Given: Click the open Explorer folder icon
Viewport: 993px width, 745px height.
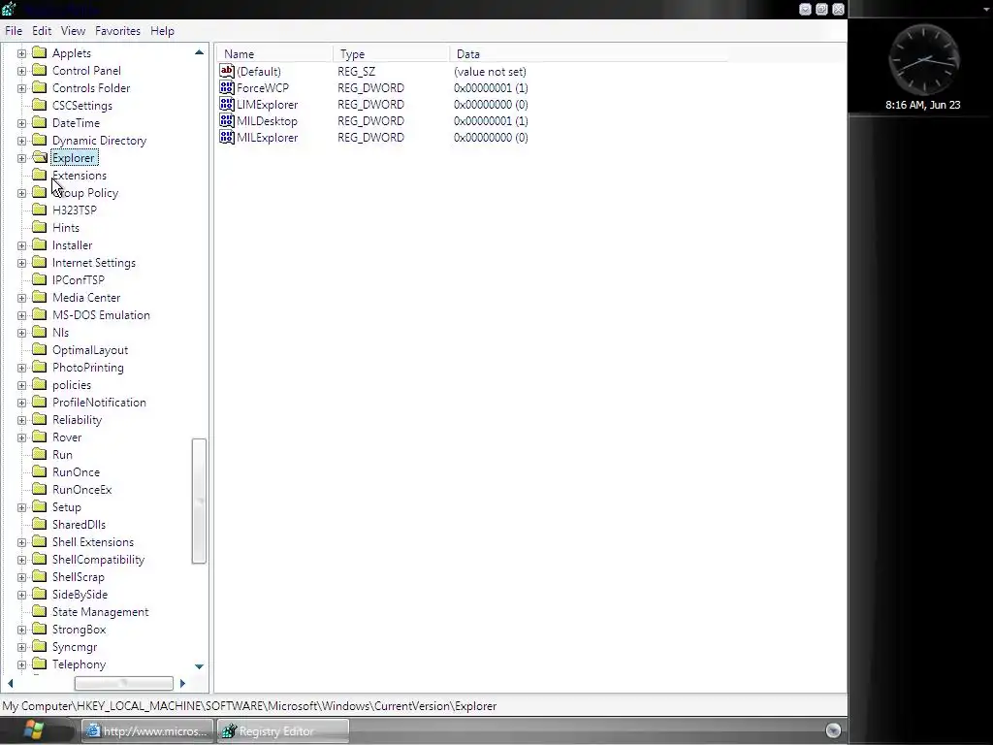Looking at the screenshot, I should [39, 158].
